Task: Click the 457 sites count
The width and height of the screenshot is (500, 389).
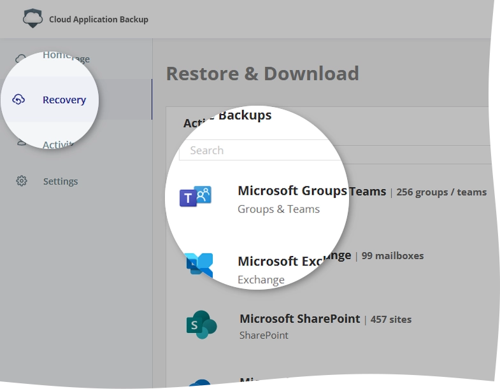Action: tap(391, 319)
